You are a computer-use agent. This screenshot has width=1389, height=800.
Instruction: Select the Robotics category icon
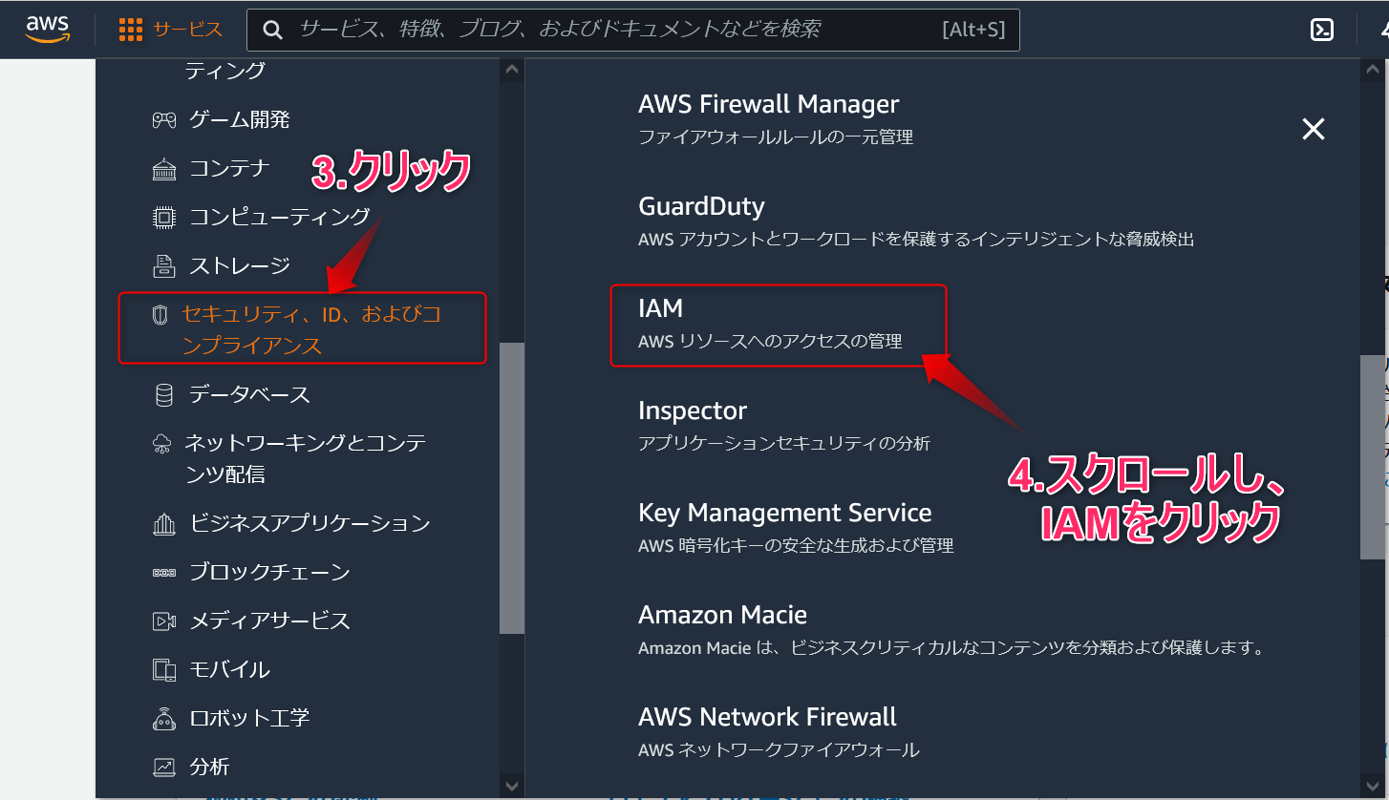click(164, 718)
